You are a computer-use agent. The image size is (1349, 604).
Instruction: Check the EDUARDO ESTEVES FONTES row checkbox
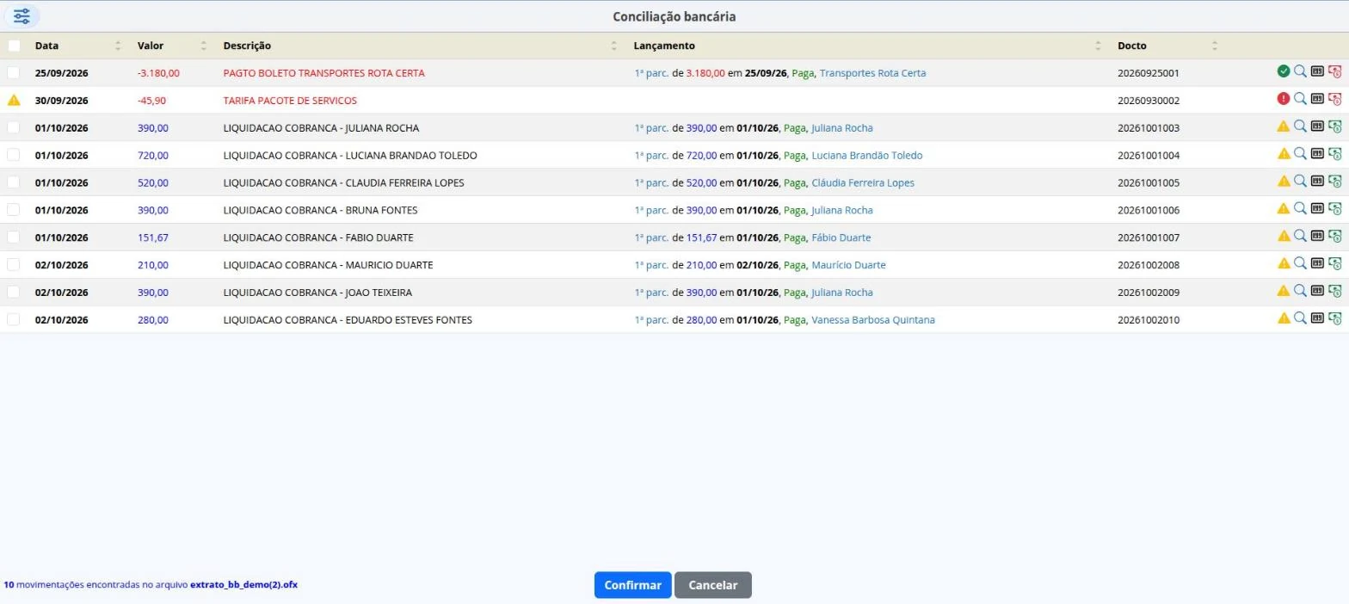coord(14,319)
